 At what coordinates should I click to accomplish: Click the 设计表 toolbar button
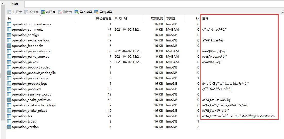point(31,12)
